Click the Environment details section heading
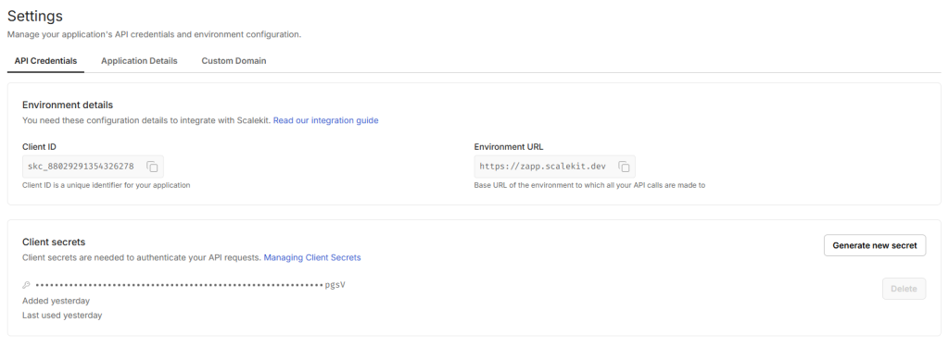The width and height of the screenshot is (949, 347). tap(68, 105)
